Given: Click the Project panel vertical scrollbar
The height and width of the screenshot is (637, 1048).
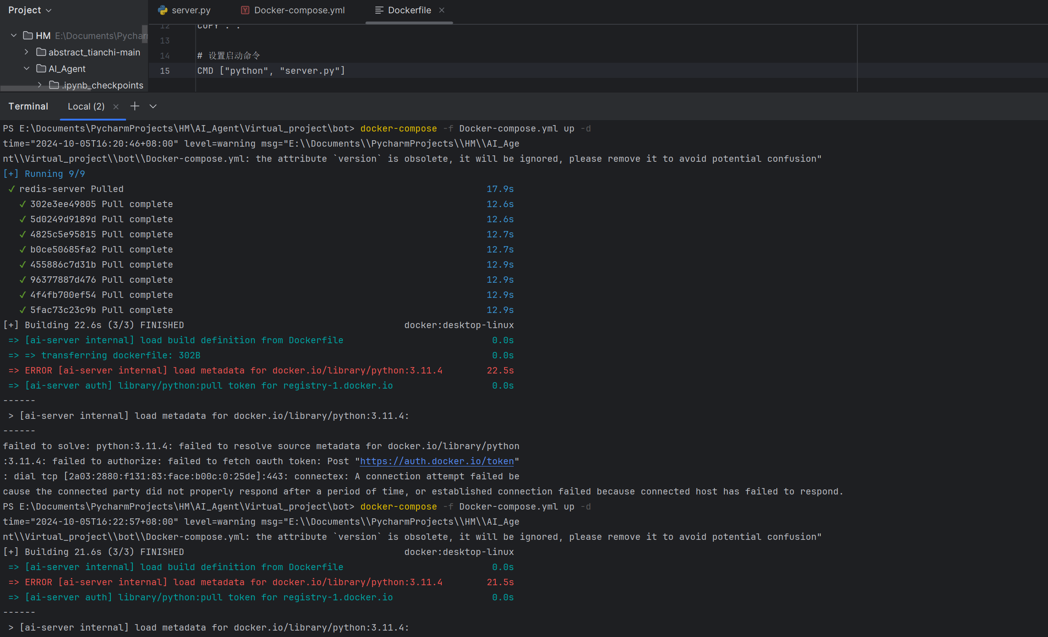Looking at the screenshot, I should pos(145,34).
